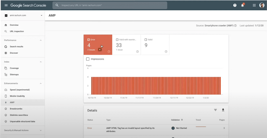
Task: Click the Google G icon for Search results
Action: click(x=6, y=47)
